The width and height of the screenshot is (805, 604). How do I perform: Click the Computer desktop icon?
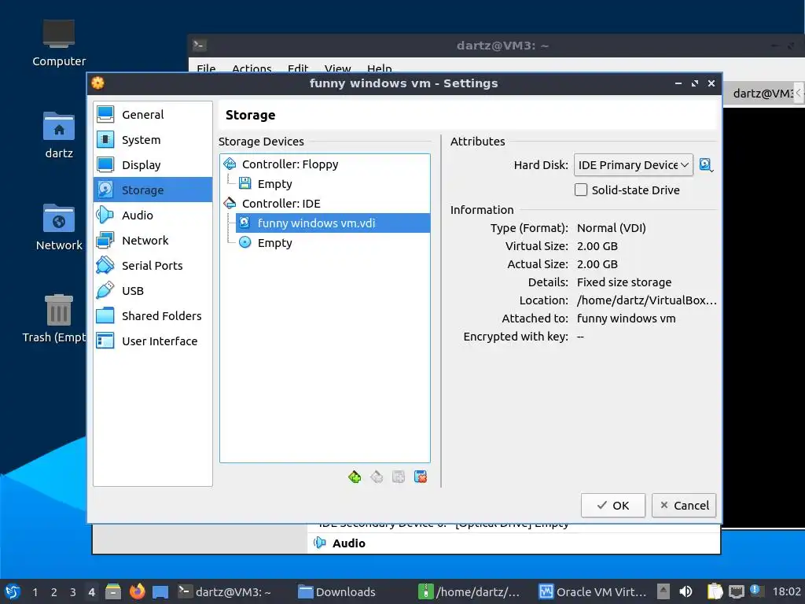[x=58, y=44]
